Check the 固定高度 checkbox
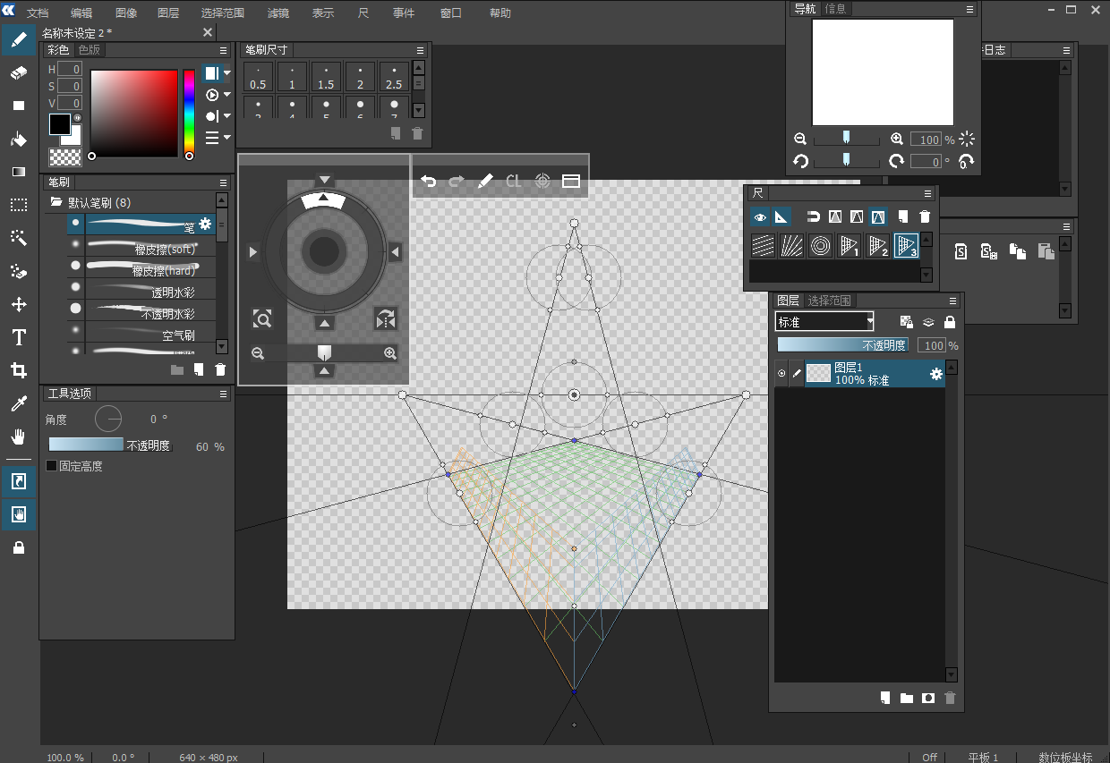This screenshot has height=763, width=1110. 51,466
